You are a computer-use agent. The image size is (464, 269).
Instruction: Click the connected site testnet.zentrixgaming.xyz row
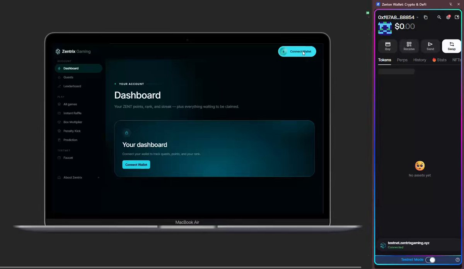click(419, 245)
